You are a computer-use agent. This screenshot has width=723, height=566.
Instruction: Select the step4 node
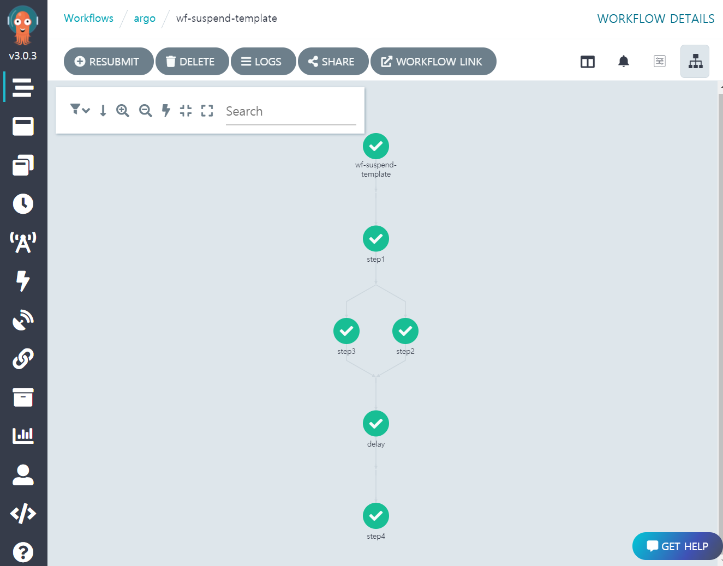376,516
